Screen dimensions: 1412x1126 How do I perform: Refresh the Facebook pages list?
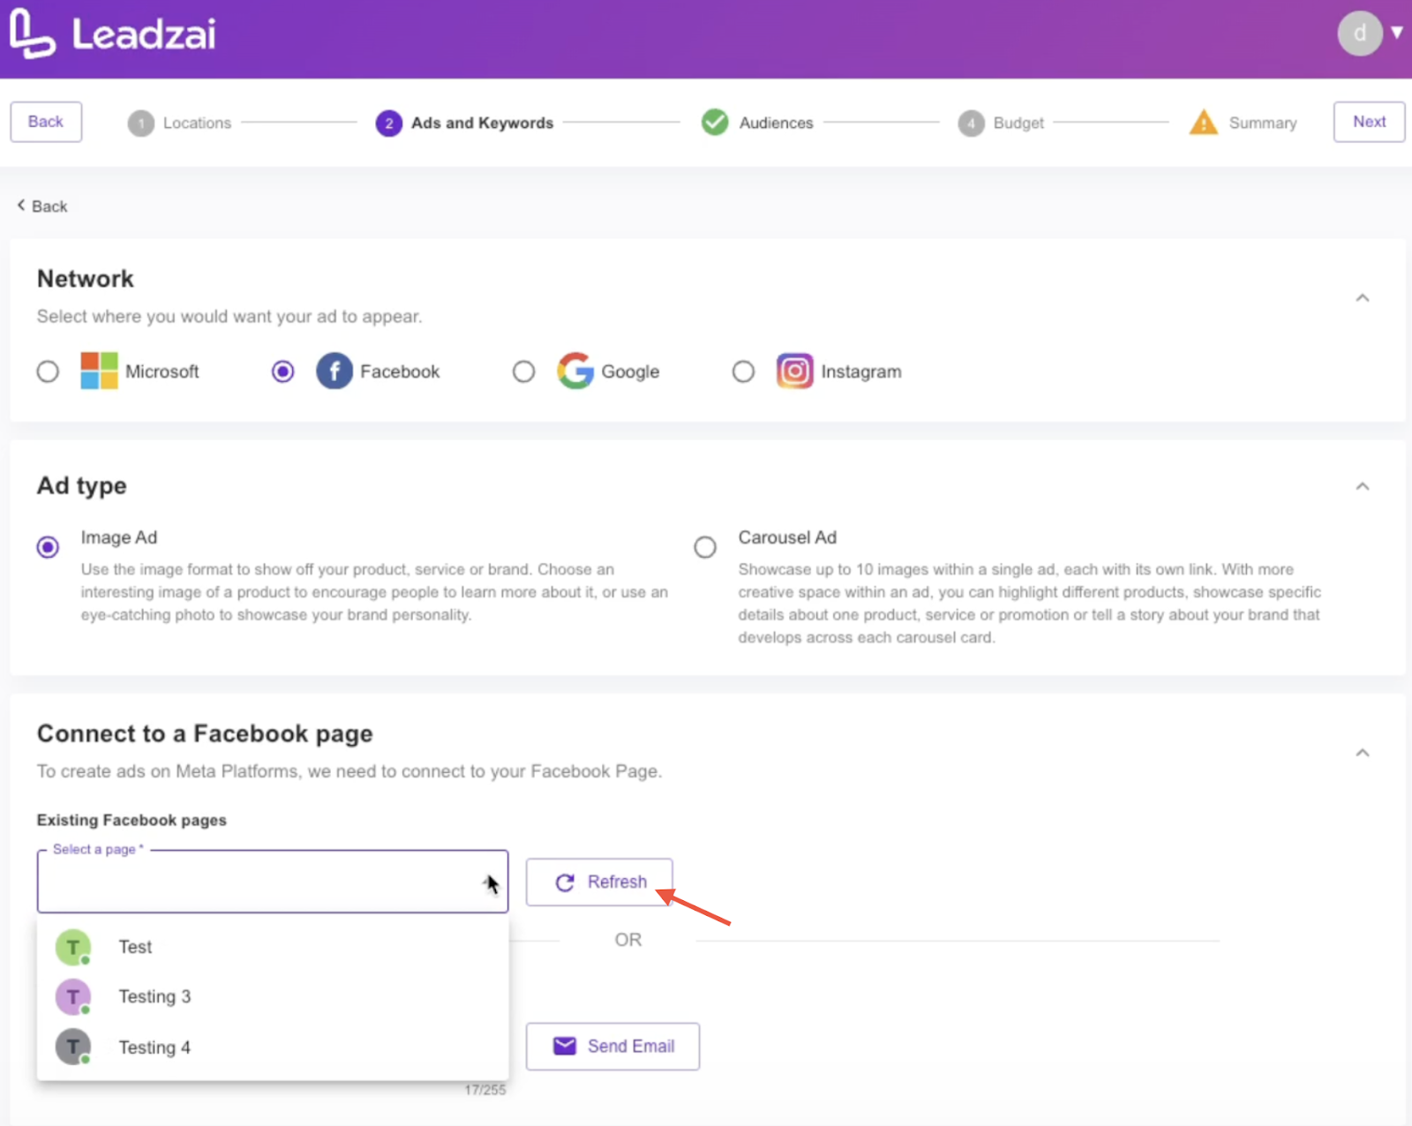tap(599, 882)
